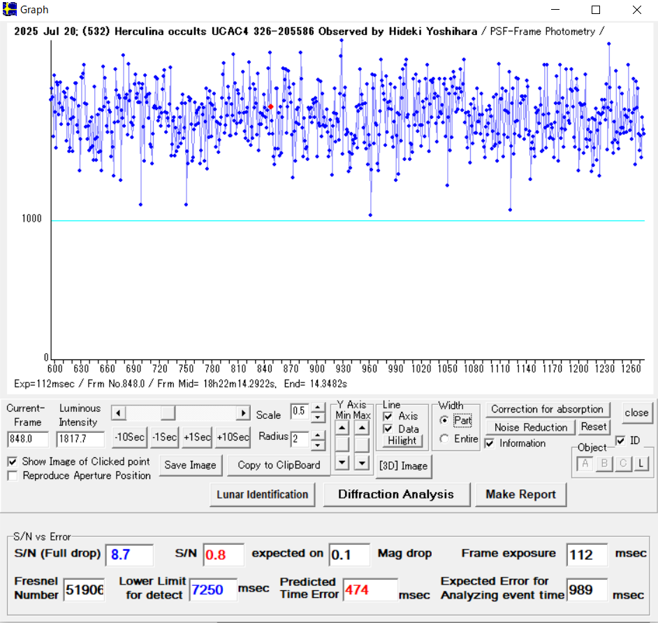
Task: Open Lunar Identification
Action: point(262,494)
